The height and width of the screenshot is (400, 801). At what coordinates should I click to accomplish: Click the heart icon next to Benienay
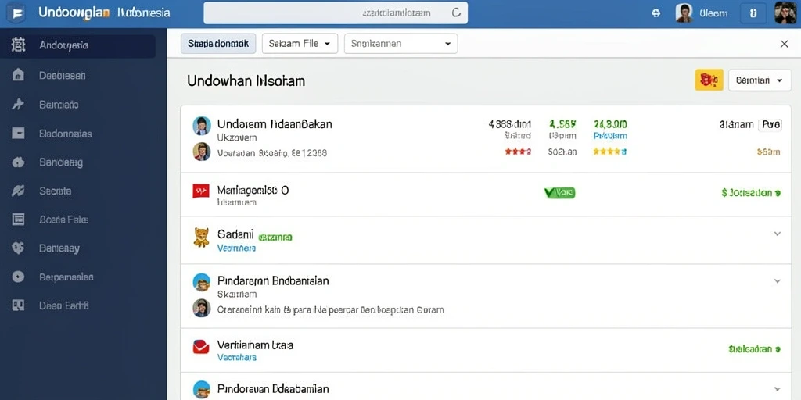pyautogui.click(x=18, y=248)
